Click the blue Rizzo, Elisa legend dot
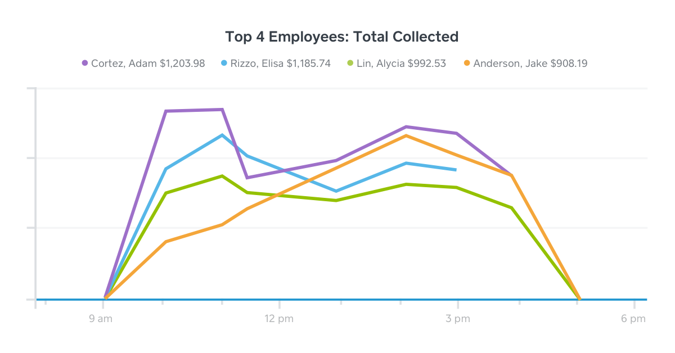 pos(225,64)
